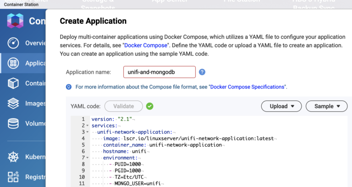The height and width of the screenshot is (187, 352).
Task: Click the Containers cube icon
Action: [13, 83]
